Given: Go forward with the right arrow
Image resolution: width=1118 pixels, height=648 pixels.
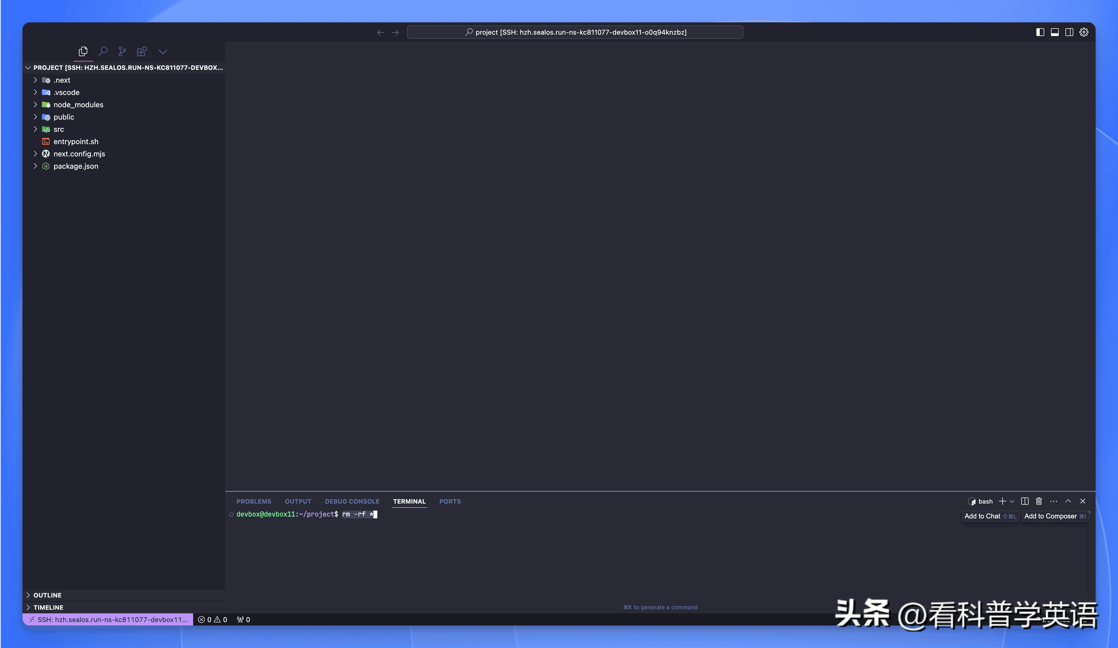Looking at the screenshot, I should pos(395,32).
